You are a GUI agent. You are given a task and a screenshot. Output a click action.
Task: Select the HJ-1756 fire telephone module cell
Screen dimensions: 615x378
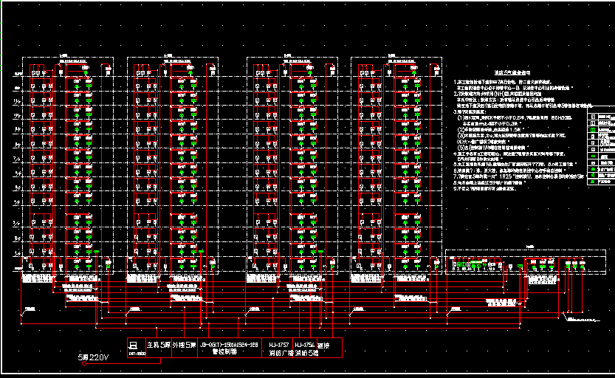pos(306,348)
